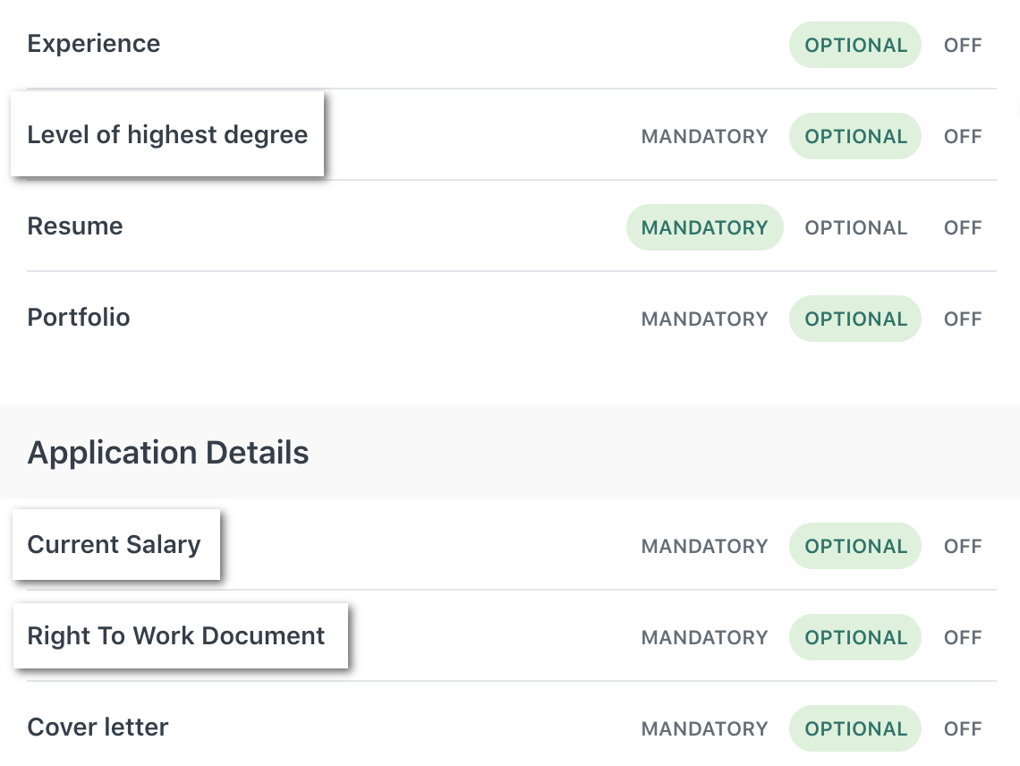Make Right To Work Document mandatory
The width and height of the screenshot is (1020, 766).
704,637
